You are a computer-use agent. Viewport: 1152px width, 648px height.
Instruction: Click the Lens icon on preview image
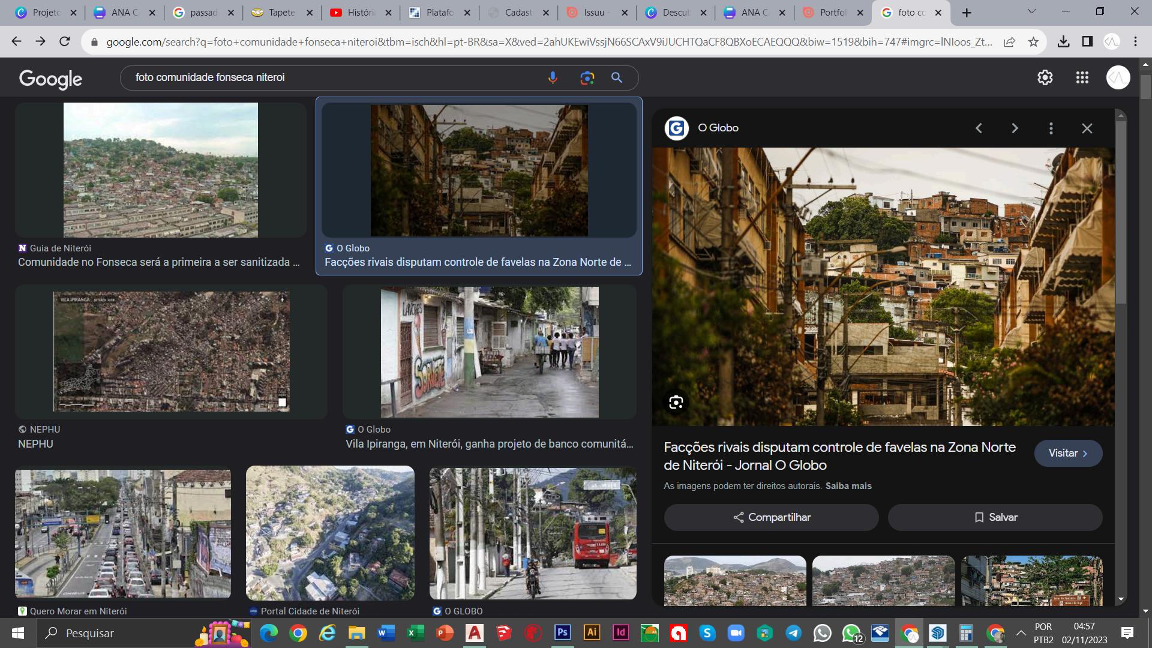[676, 403]
